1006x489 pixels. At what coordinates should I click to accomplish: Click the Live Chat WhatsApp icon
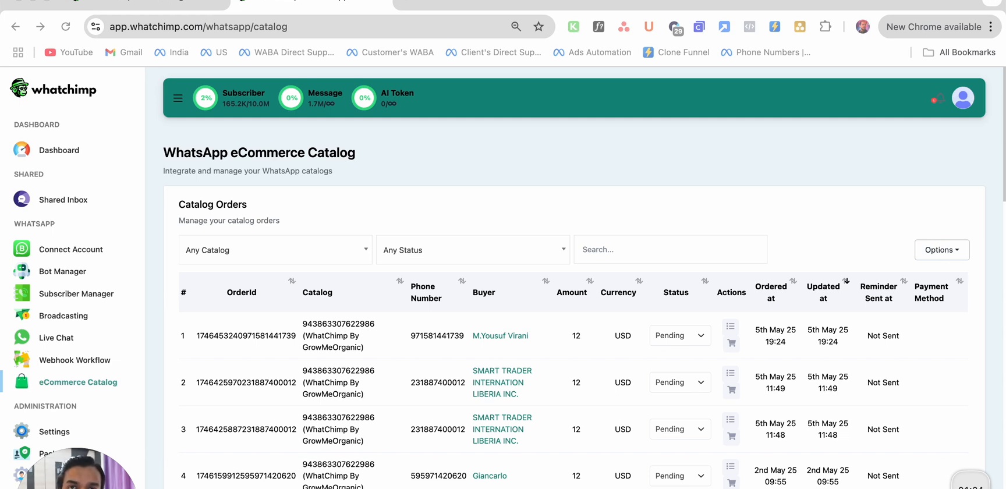click(x=22, y=338)
